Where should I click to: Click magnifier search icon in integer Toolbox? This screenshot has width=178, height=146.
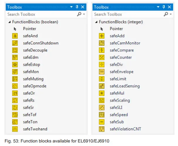[x=166, y=14]
